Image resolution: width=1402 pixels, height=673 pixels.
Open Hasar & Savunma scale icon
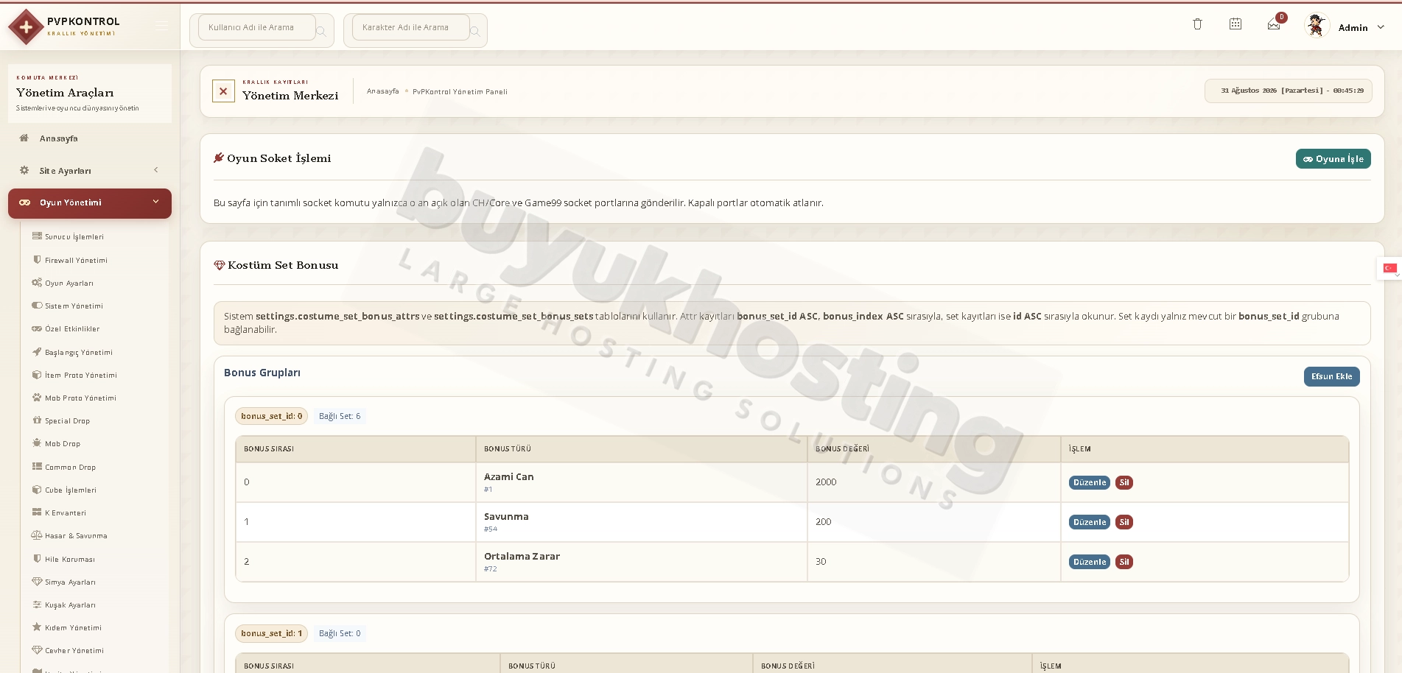[x=37, y=535]
